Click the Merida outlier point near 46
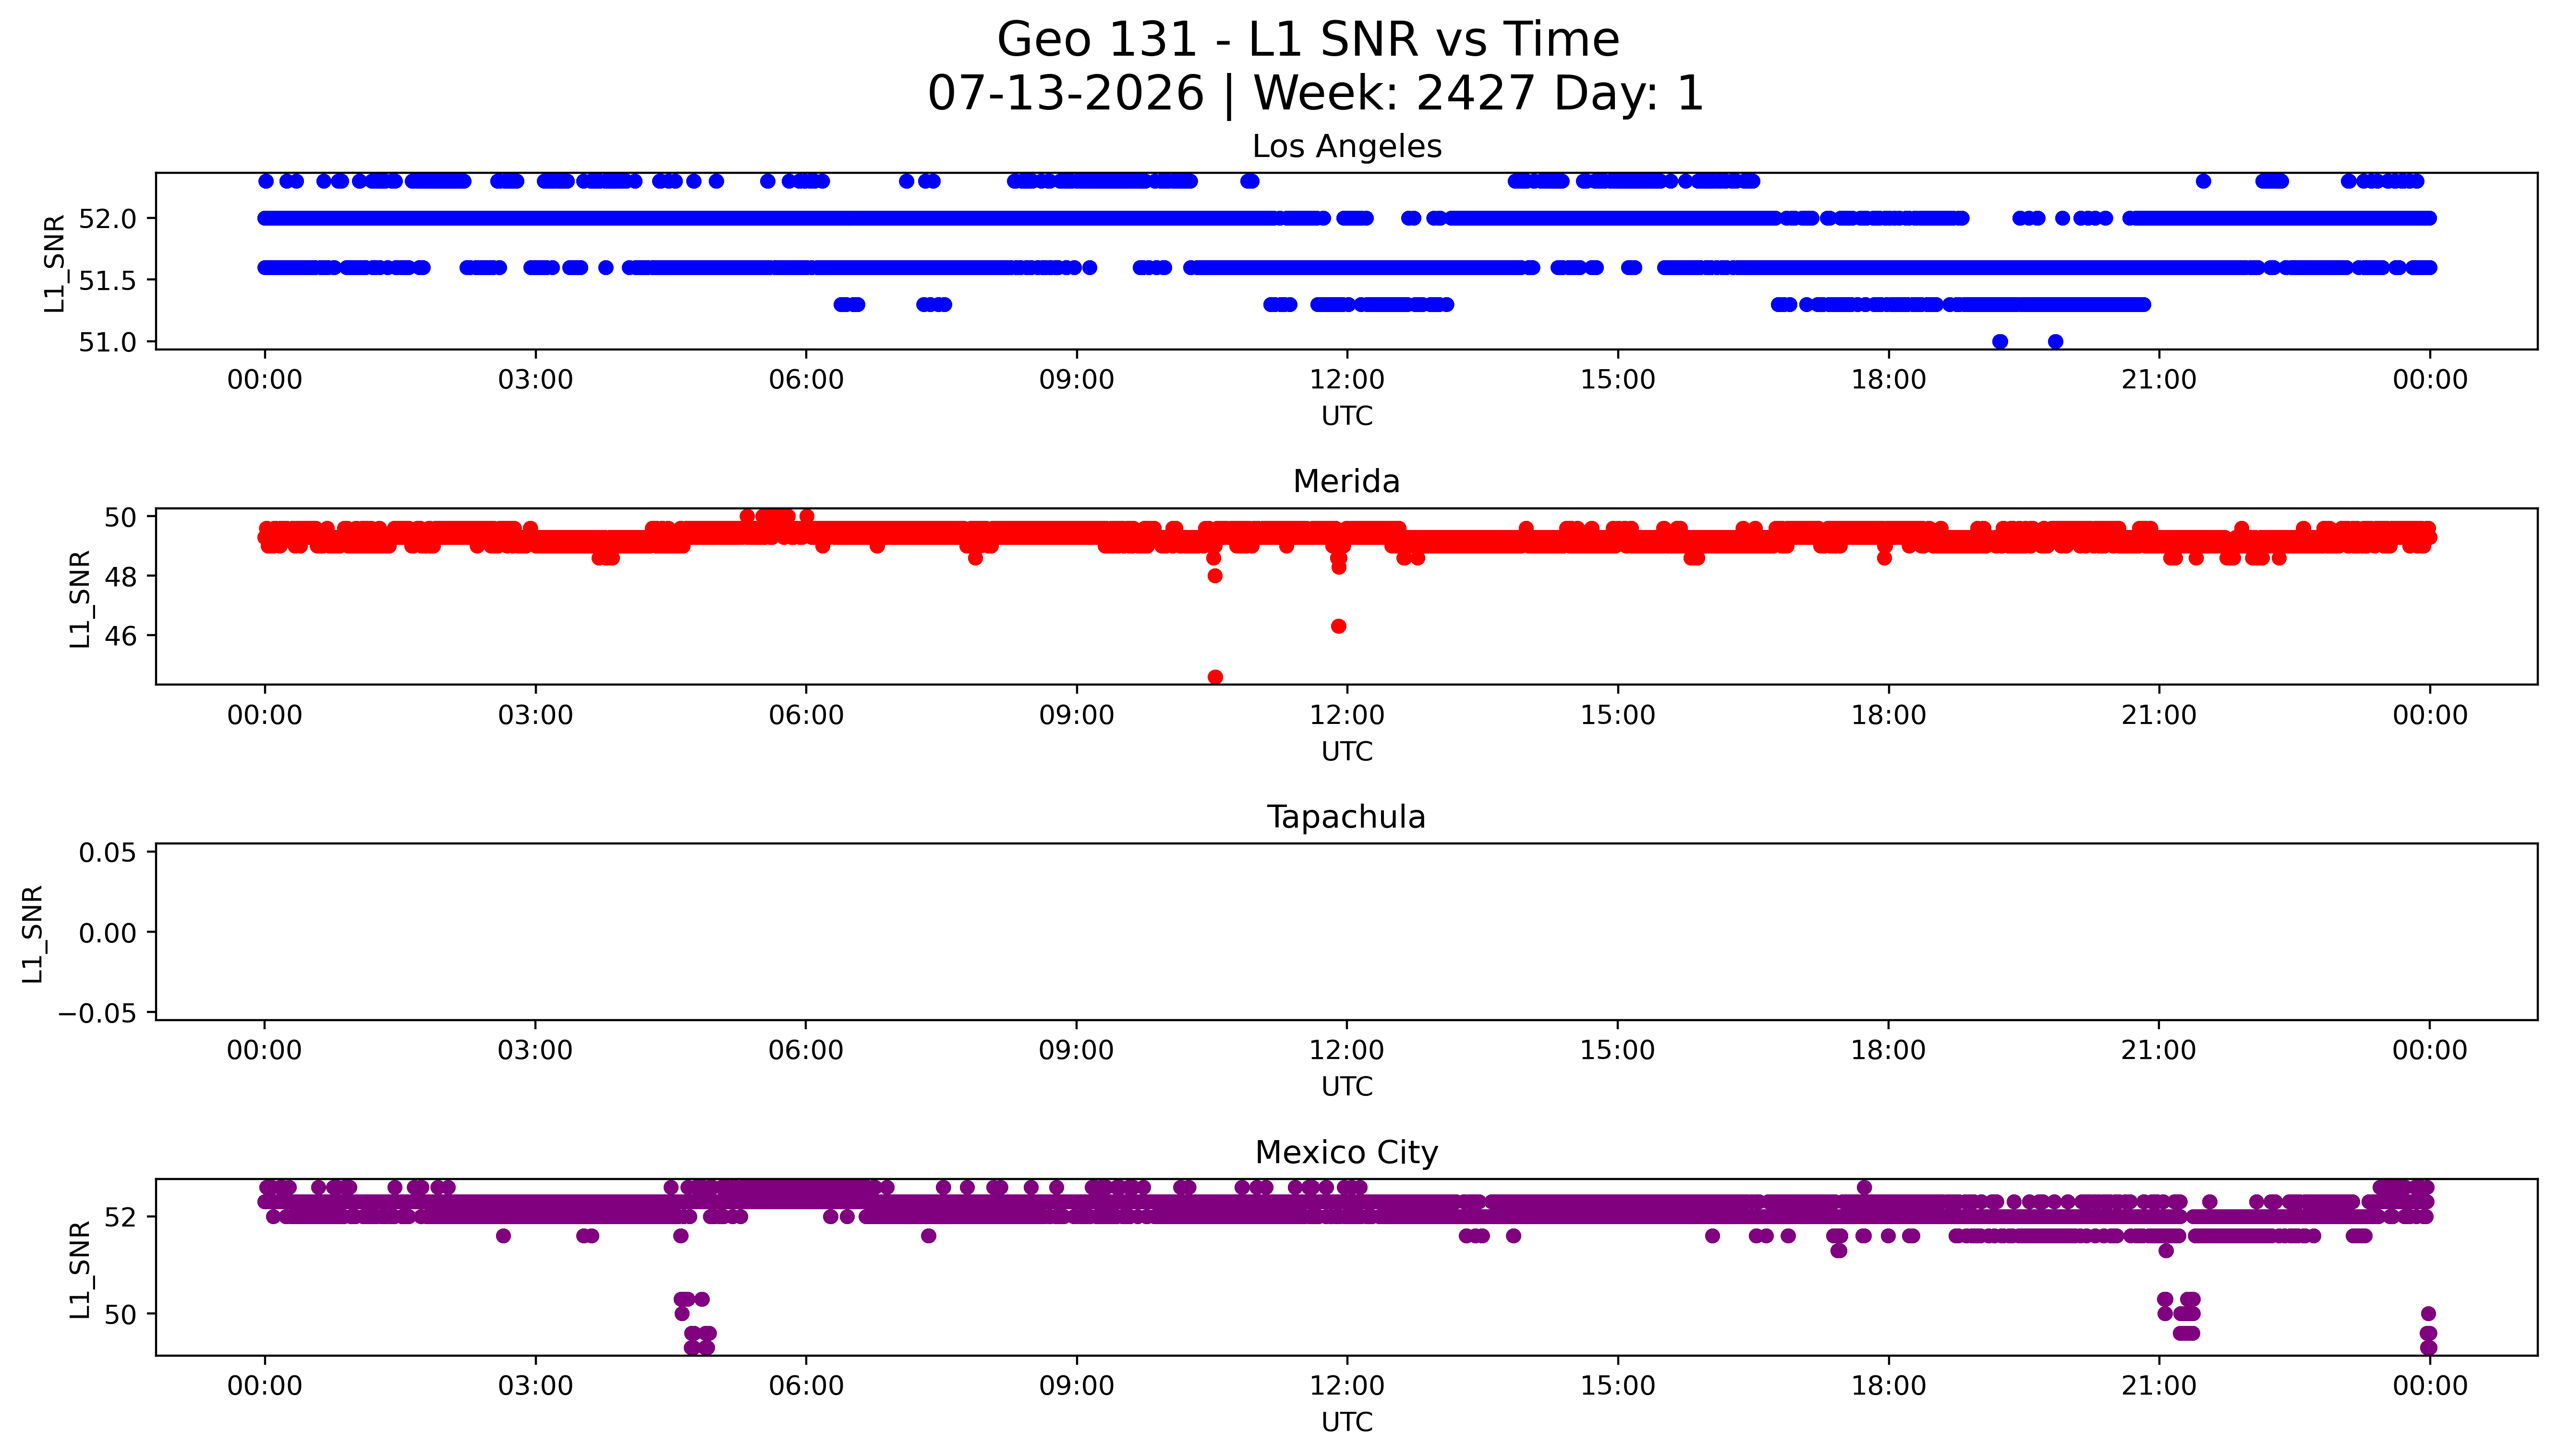Image resolution: width=2557 pixels, height=1456 pixels. click(1338, 626)
